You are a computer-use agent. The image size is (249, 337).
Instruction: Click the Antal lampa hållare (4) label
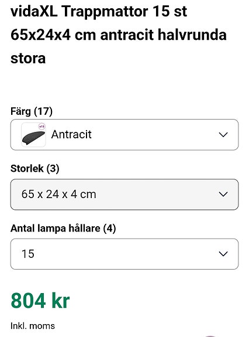[63, 228]
